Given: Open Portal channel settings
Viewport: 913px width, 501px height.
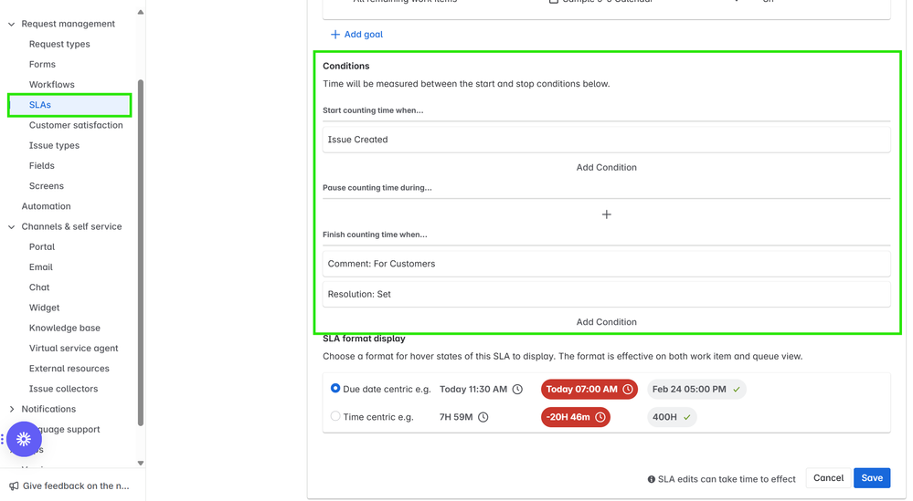Looking at the screenshot, I should (x=42, y=247).
